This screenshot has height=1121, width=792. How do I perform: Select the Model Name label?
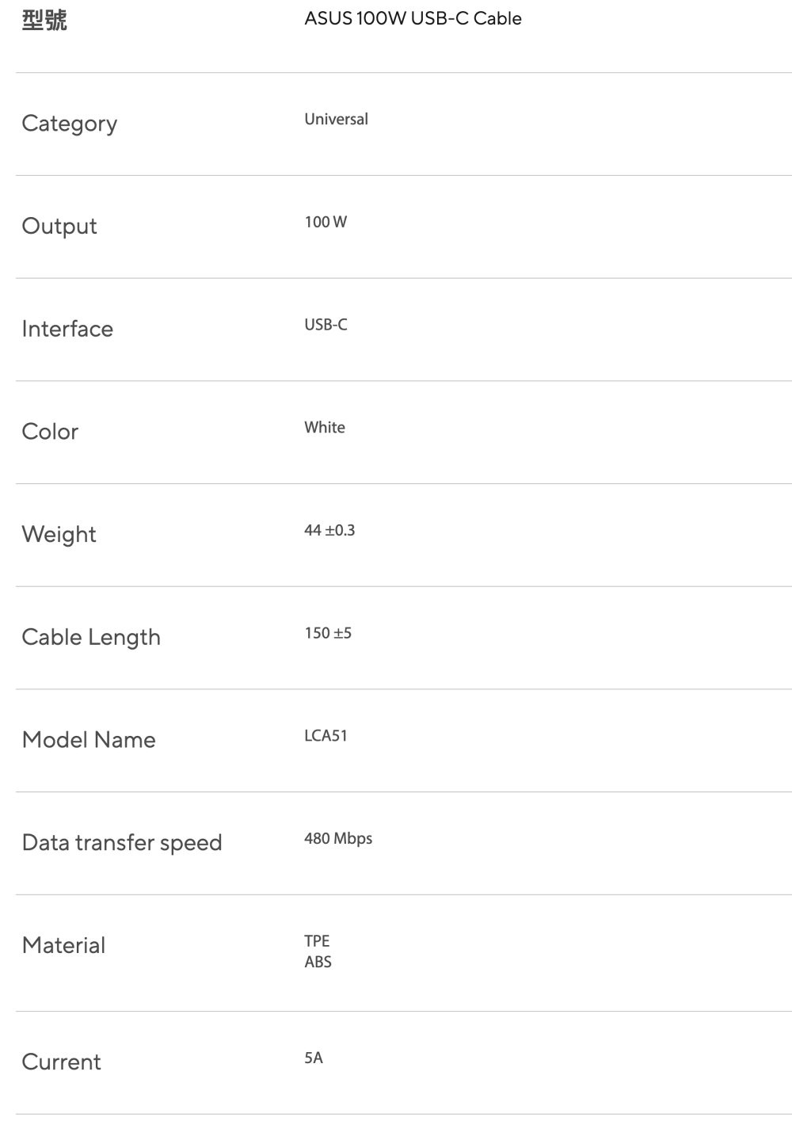pyautogui.click(x=89, y=740)
